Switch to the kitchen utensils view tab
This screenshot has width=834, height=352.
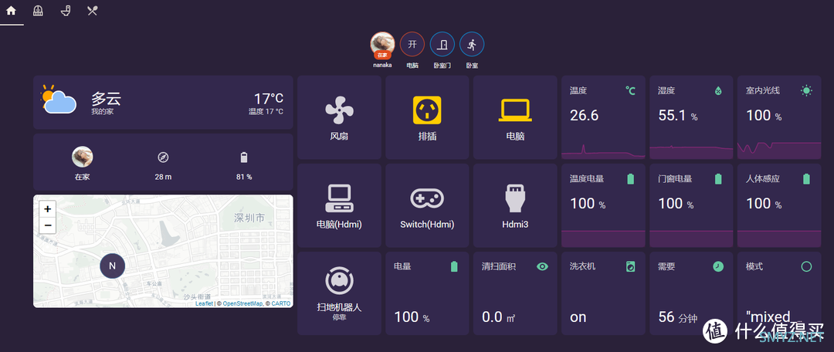pyautogui.click(x=93, y=11)
